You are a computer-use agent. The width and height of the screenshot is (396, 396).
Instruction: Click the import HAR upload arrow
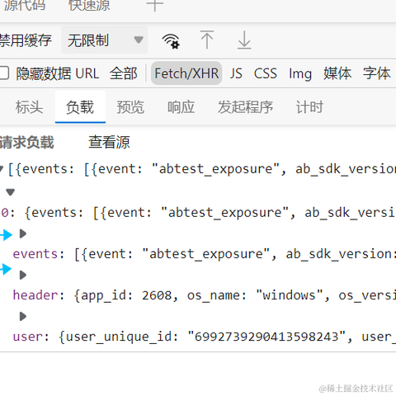tap(207, 40)
